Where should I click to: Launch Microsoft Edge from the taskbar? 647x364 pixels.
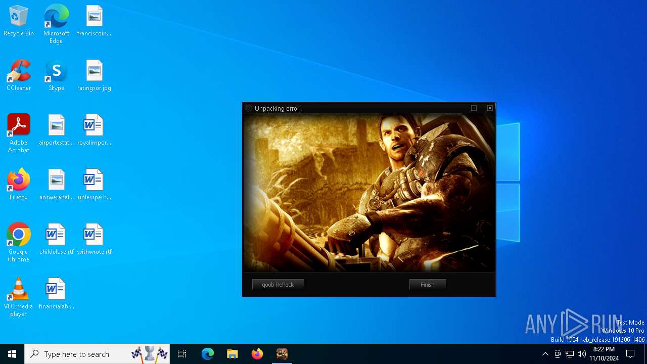point(208,354)
